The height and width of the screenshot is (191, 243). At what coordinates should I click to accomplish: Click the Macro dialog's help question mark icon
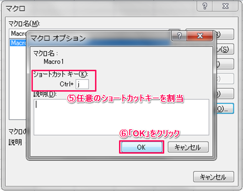click(205, 6)
